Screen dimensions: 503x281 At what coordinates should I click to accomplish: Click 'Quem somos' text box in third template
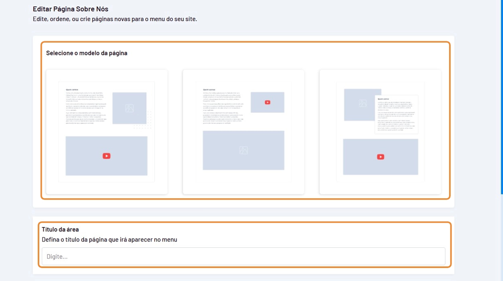[x=396, y=114]
